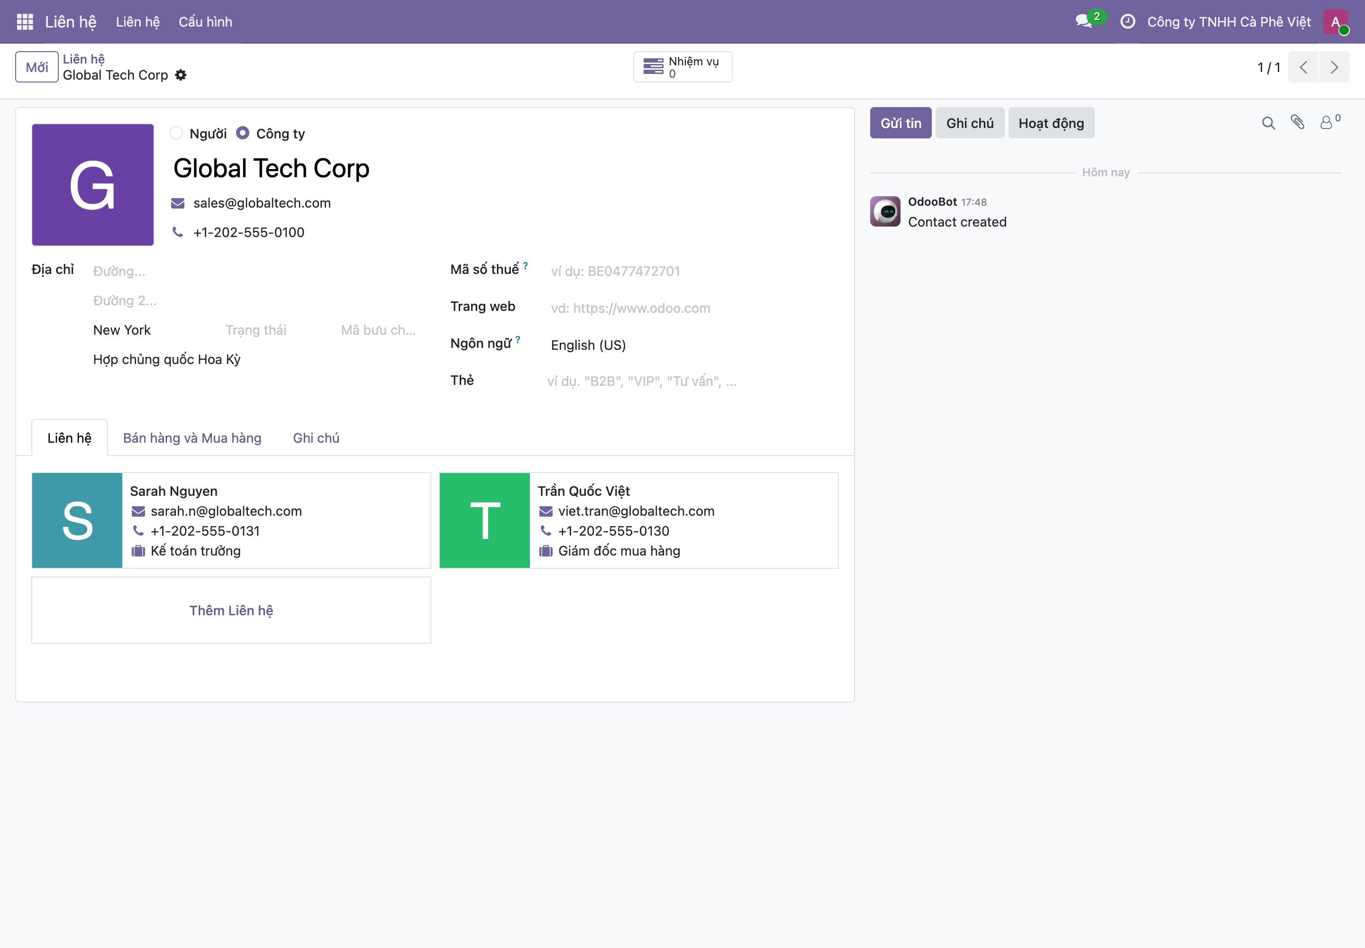Image resolution: width=1365 pixels, height=948 pixels.
Task: Click the gear actions icon beside Global Tech Corp
Action: [181, 75]
